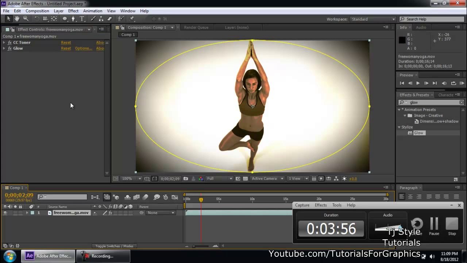This screenshot has width=467, height=263.
Task: Open Parent None dropdown for layer
Action: tap(161, 213)
